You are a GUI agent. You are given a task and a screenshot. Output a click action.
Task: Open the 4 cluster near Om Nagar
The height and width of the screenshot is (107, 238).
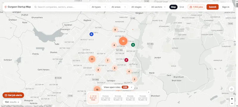coord(98,70)
